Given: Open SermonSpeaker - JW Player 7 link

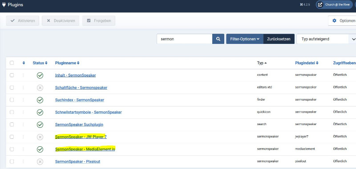Looking at the screenshot, I should pyautogui.click(x=81, y=137).
